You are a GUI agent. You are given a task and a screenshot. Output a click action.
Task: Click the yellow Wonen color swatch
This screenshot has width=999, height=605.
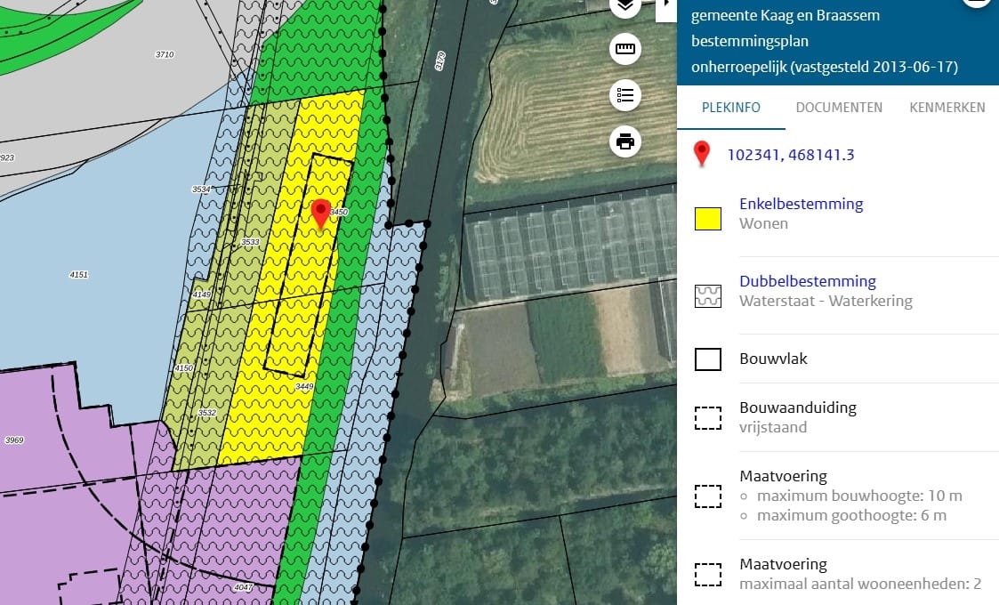click(707, 218)
